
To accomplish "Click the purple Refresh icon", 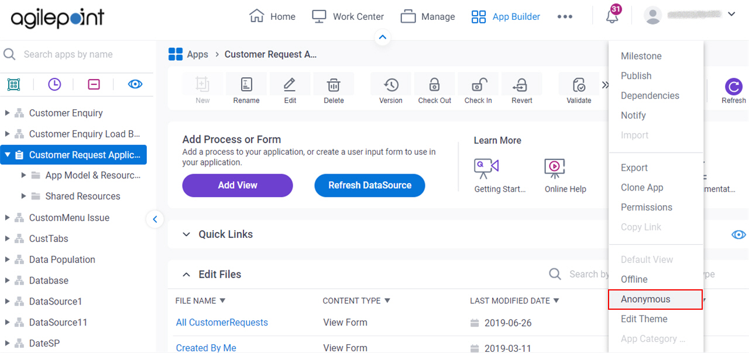I will (733, 87).
